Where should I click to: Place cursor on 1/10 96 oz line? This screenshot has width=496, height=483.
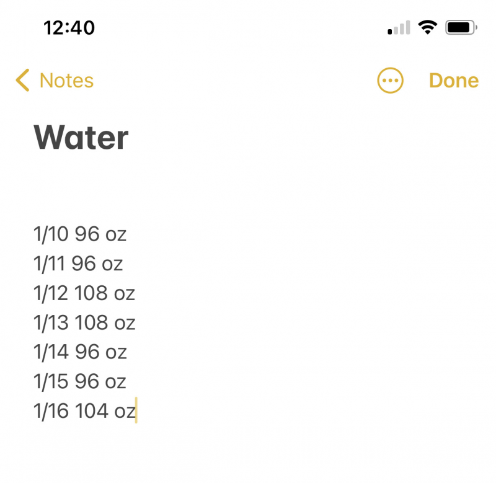point(80,234)
